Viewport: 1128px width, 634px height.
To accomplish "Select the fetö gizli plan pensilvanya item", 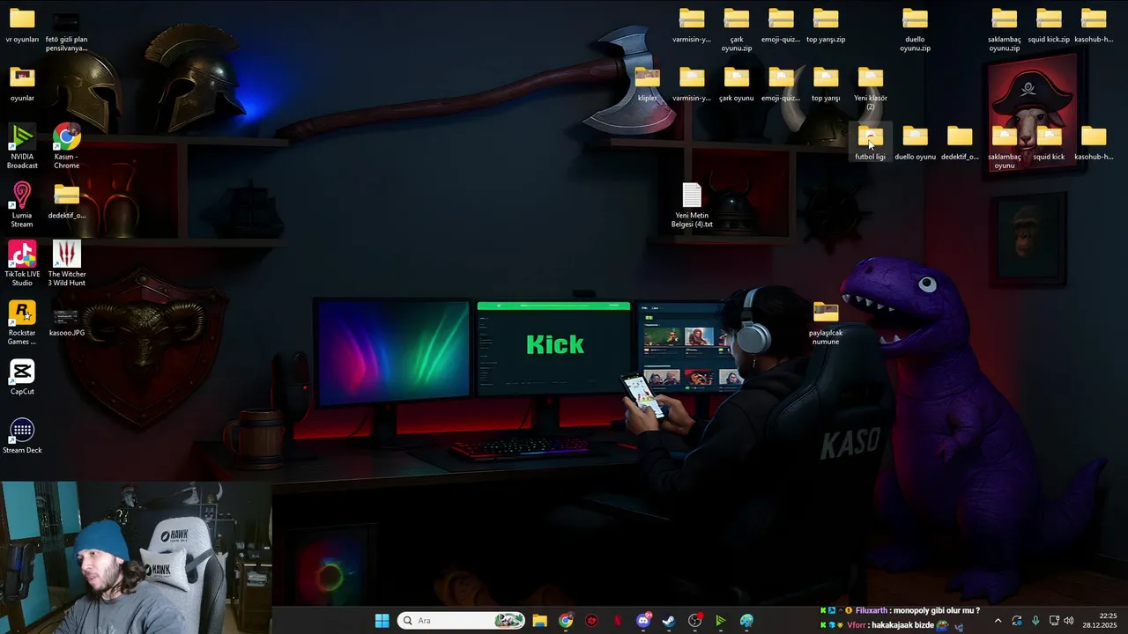I will tap(67, 32).
